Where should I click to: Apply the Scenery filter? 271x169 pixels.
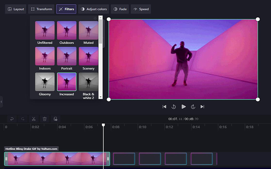88,56
